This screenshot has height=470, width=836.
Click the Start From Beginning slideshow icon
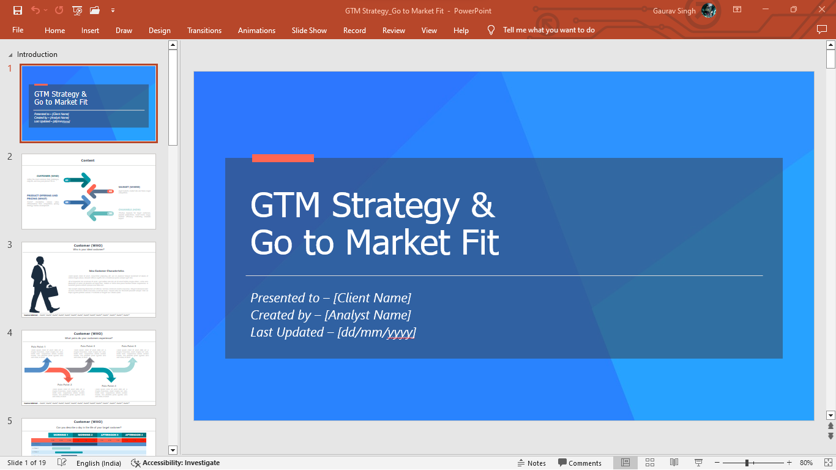(77, 10)
